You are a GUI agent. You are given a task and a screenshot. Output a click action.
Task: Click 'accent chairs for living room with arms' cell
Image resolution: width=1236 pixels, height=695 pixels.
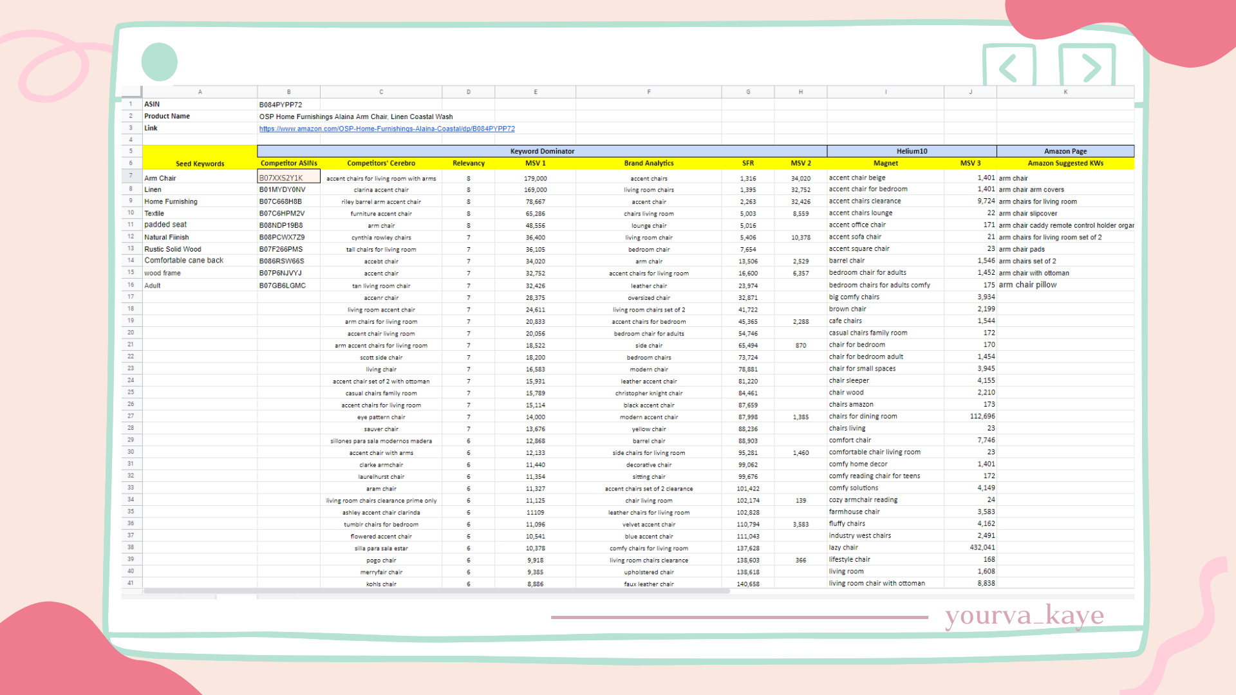(381, 178)
